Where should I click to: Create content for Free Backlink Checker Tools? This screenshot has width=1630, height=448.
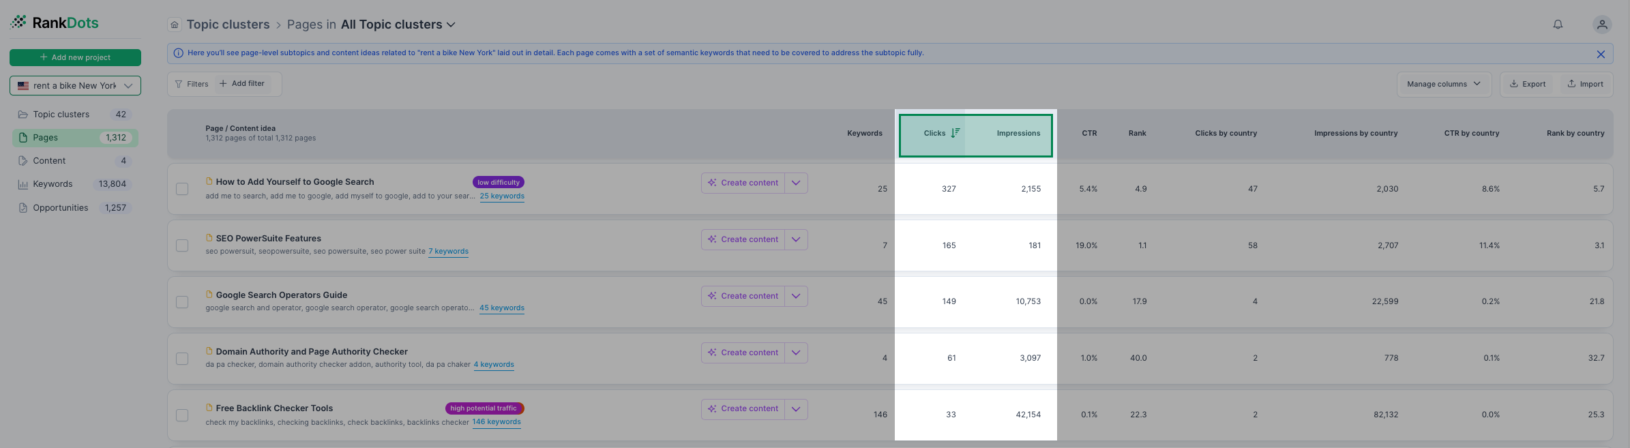click(743, 409)
